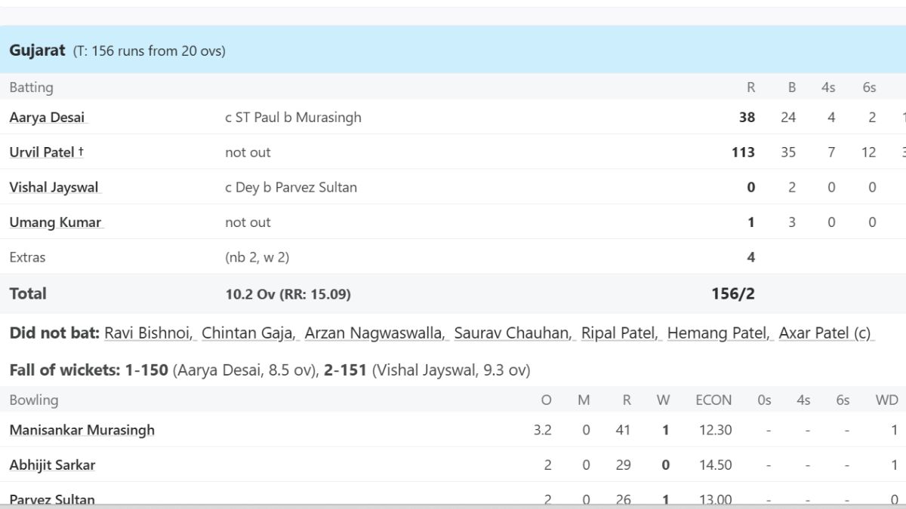Open Aarya Desai player profile link
Screen dimensions: 906x509
pos(47,118)
